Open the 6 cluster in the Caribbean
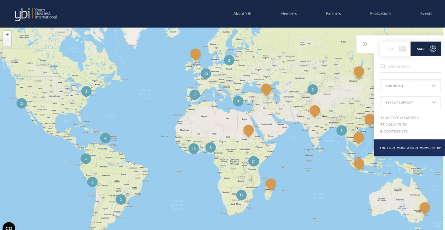 (x=105, y=138)
